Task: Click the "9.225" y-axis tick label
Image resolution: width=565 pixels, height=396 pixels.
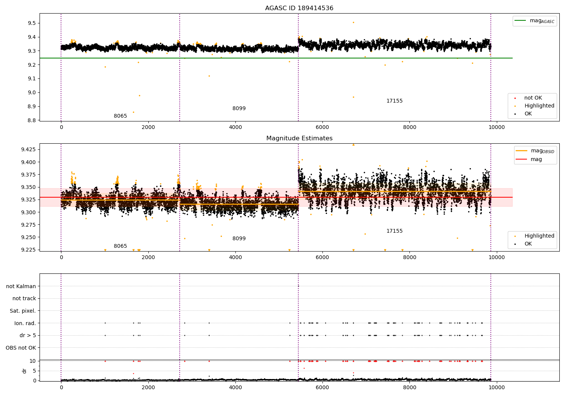Action: [29, 250]
